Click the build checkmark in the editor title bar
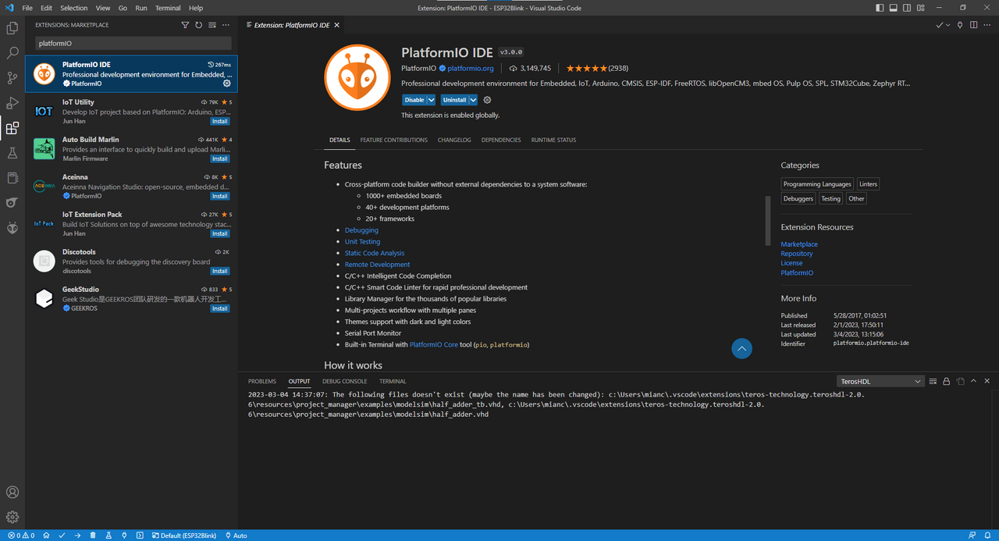The image size is (999, 541). (x=940, y=25)
